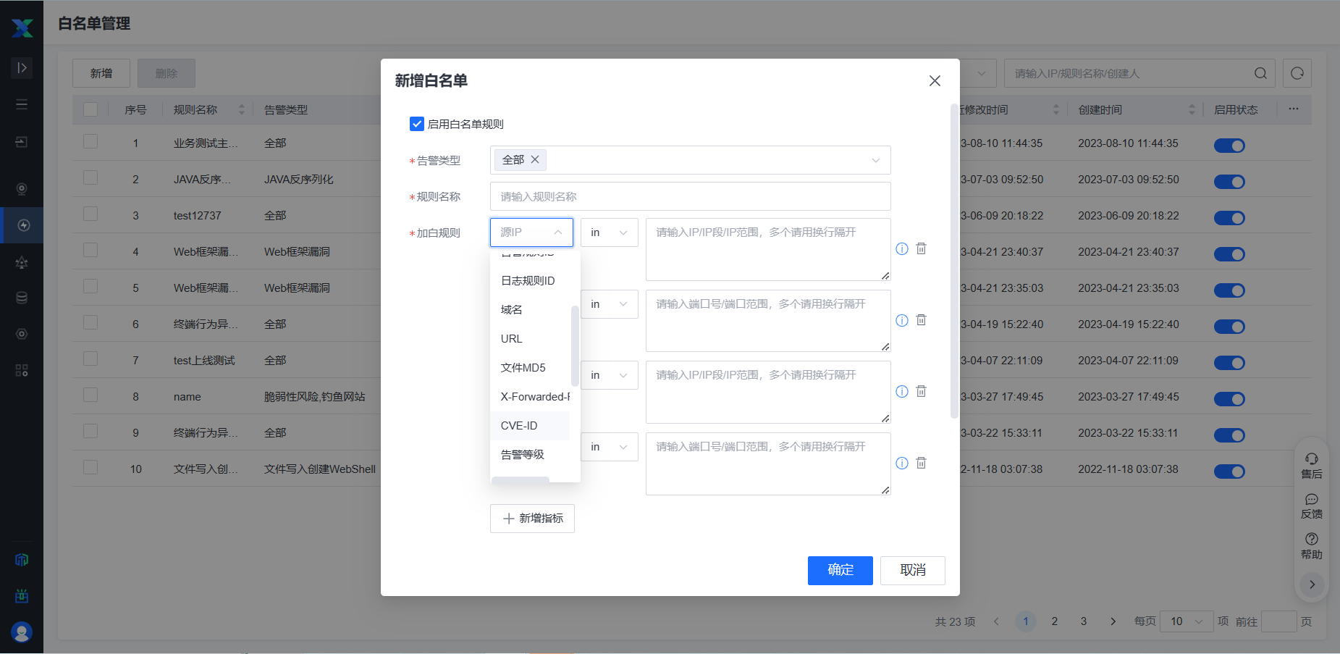1340x654 pixels.
Task: Open the help question icon
Action: (x=1311, y=545)
